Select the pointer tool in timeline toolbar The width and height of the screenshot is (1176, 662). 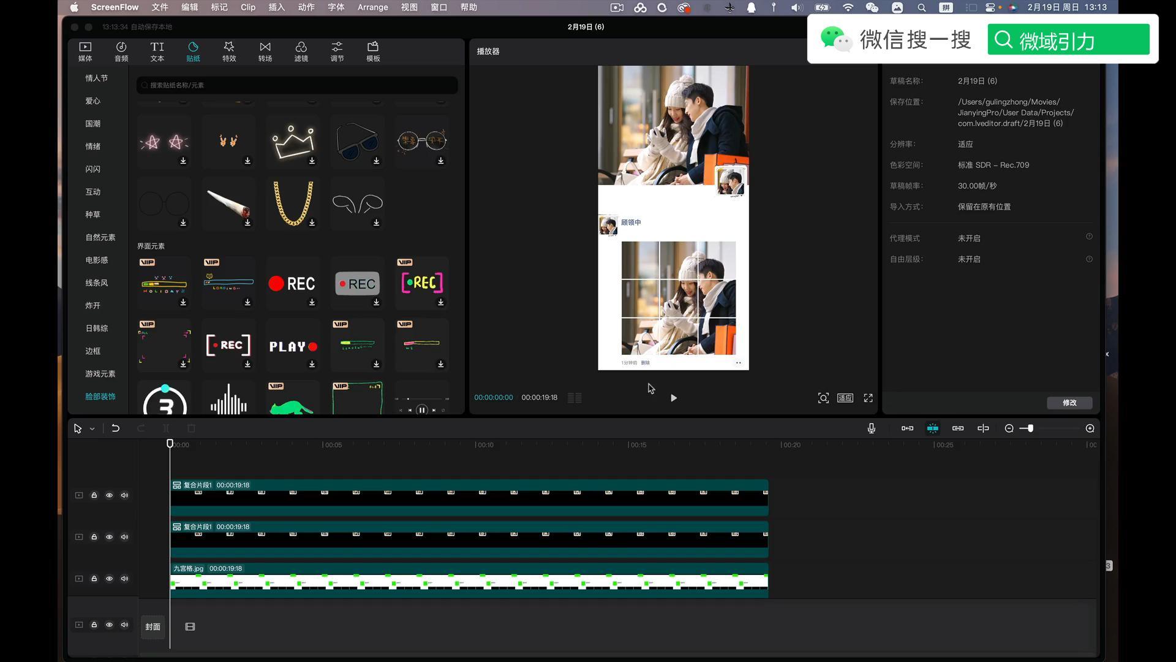[x=78, y=428]
